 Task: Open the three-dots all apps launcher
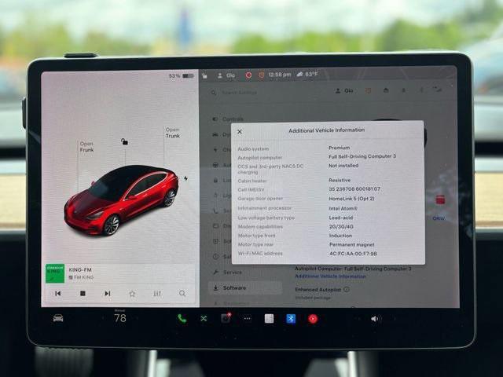(x=247, y=319)
